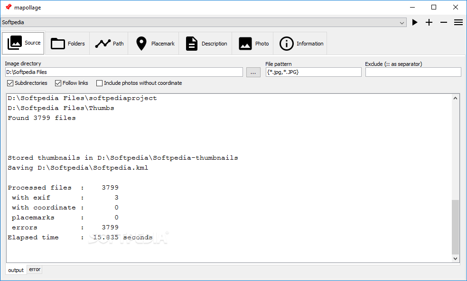Open the Photo tab
This screenshot has height=281, width=467.
click(x=253, y=44)
